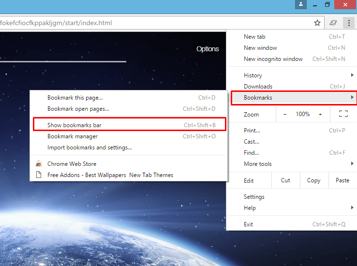Open Chrome Web Store bookmark
The width and height of the screenshot is (357, 266).
(x=72, y=164)
